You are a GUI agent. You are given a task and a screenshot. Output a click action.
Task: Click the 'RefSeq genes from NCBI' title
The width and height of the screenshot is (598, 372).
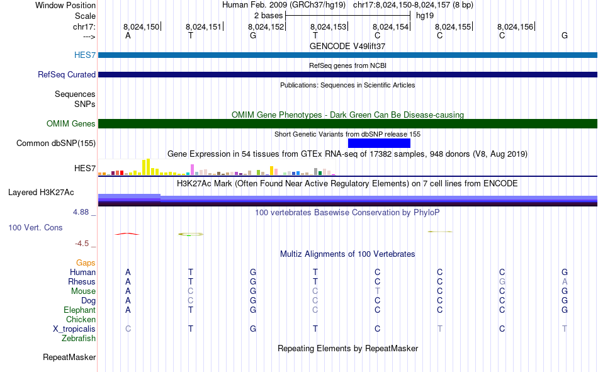coord(347,65)
